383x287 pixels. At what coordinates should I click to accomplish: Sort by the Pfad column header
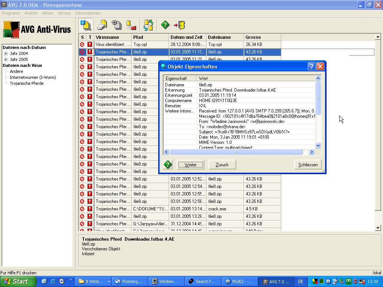pos(150,37)
